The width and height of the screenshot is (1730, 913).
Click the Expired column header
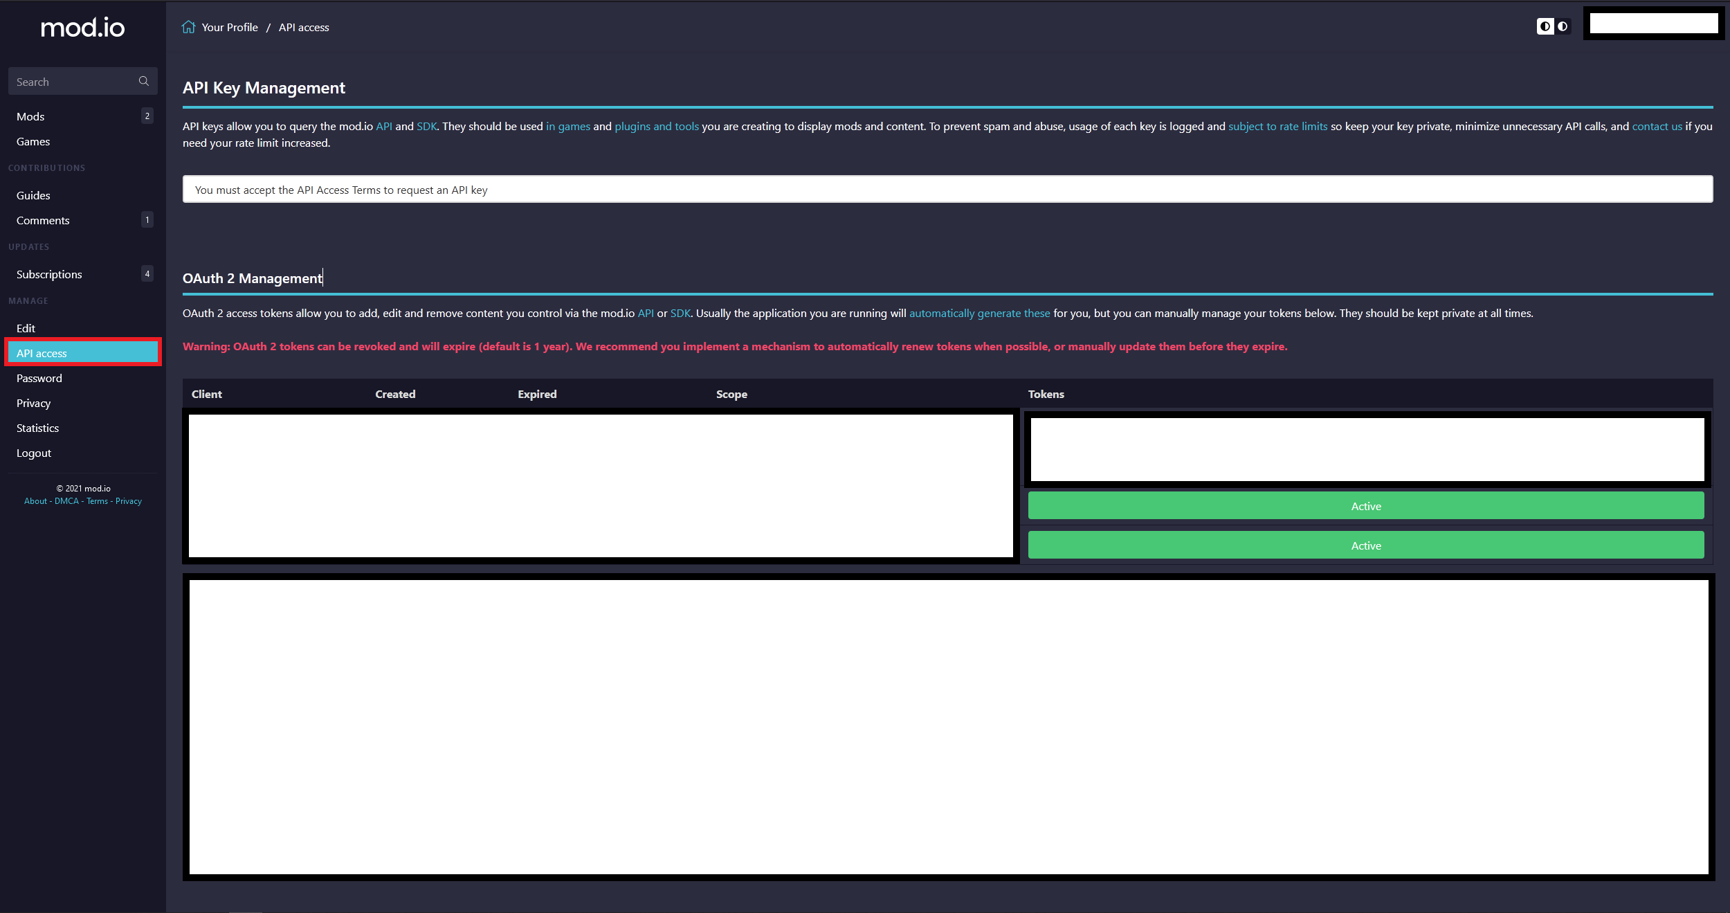pyautogui.click(x=537, y=394)
